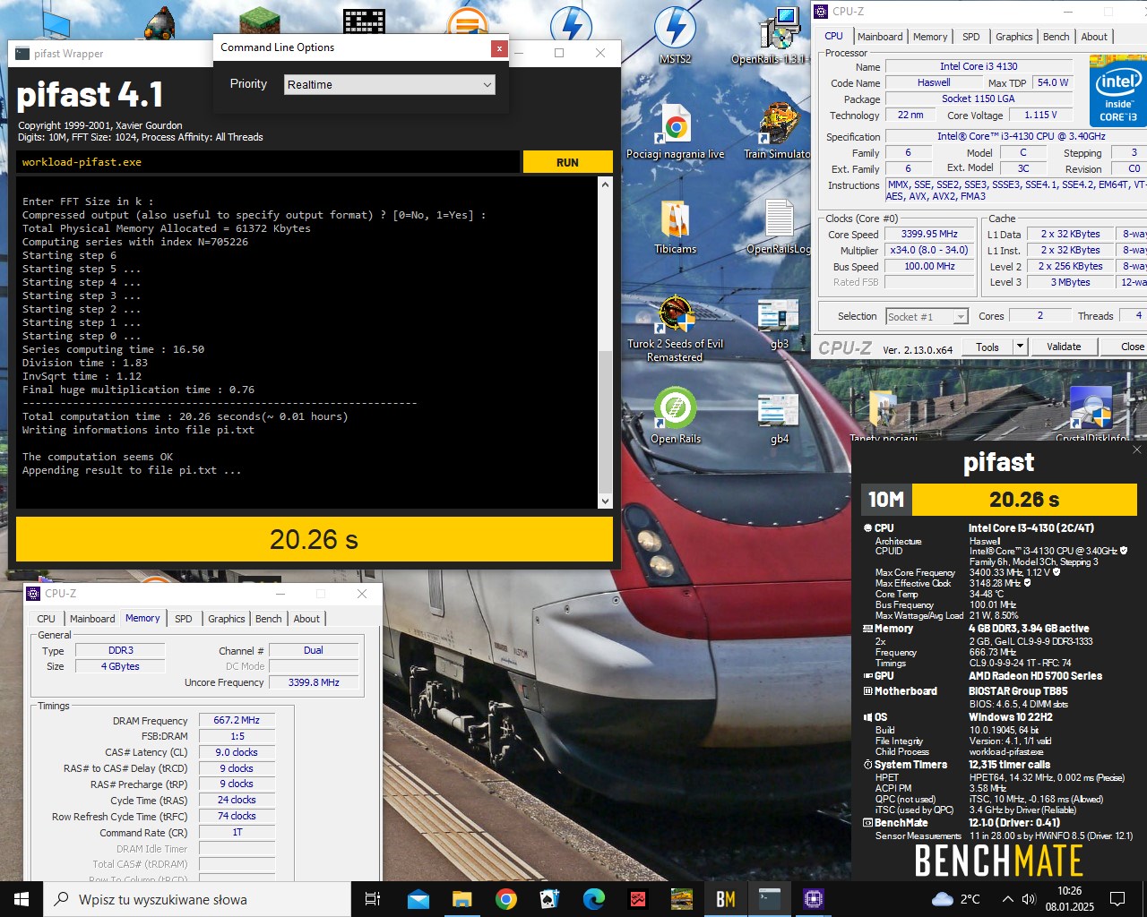Show hidden tray icons with the chevron

click(1007, 899)
